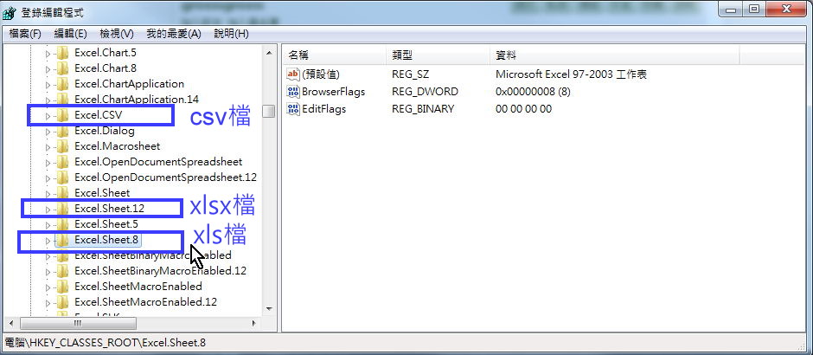Open the 檢視(V) menu
This screenshot has width=813, height=355.
(x=116, y=34)
